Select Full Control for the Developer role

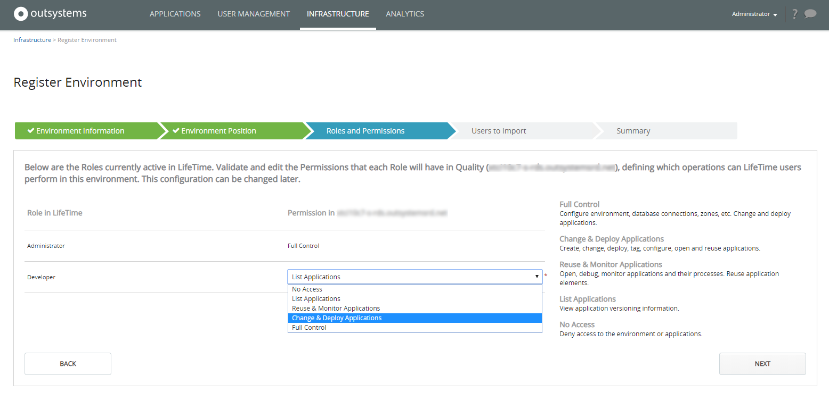309,327
